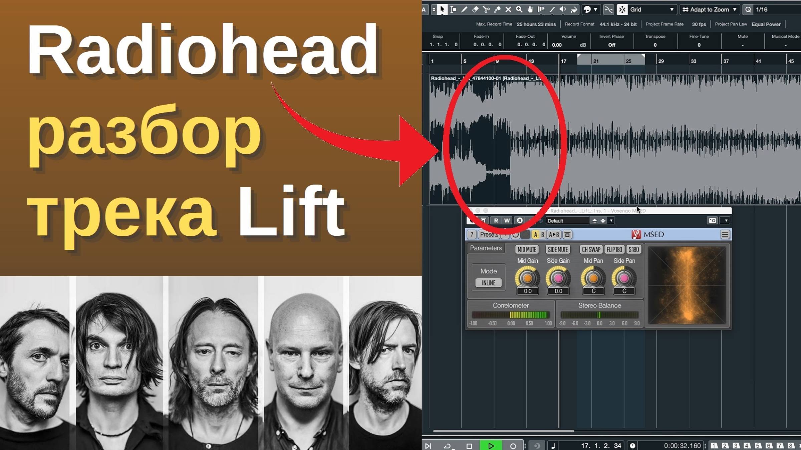Open the Default preset selector dropdown
This screenshot has width=801, height=450.
(611, 221)
